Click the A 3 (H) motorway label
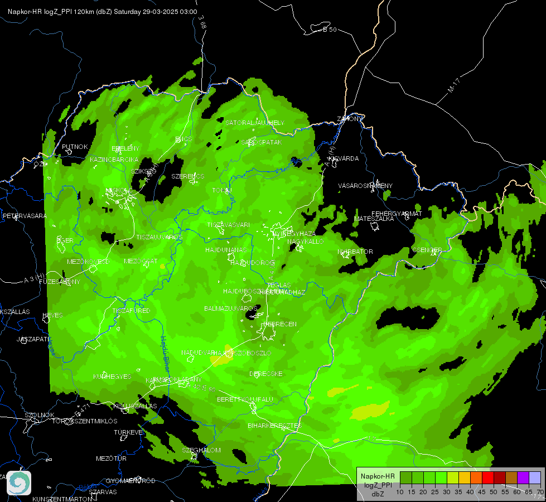546x502 pixels. pos(35,278)
